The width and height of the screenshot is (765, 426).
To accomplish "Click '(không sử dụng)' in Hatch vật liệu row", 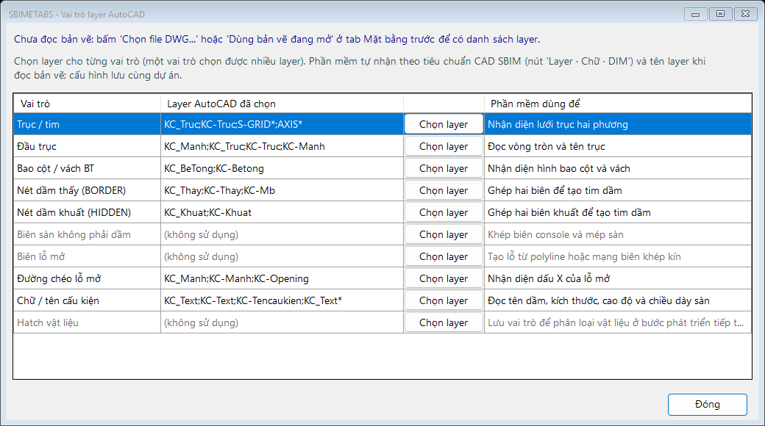I will (x=282, y=322).
